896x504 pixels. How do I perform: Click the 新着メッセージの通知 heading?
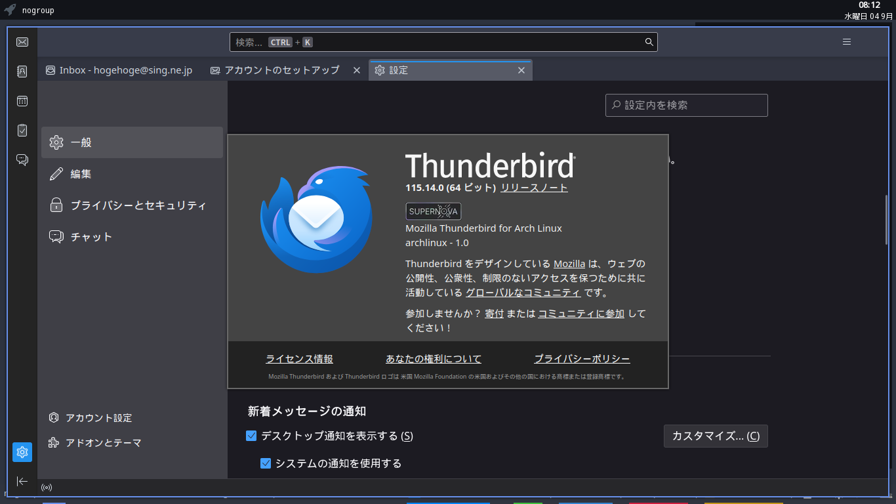tap(307, 411)
